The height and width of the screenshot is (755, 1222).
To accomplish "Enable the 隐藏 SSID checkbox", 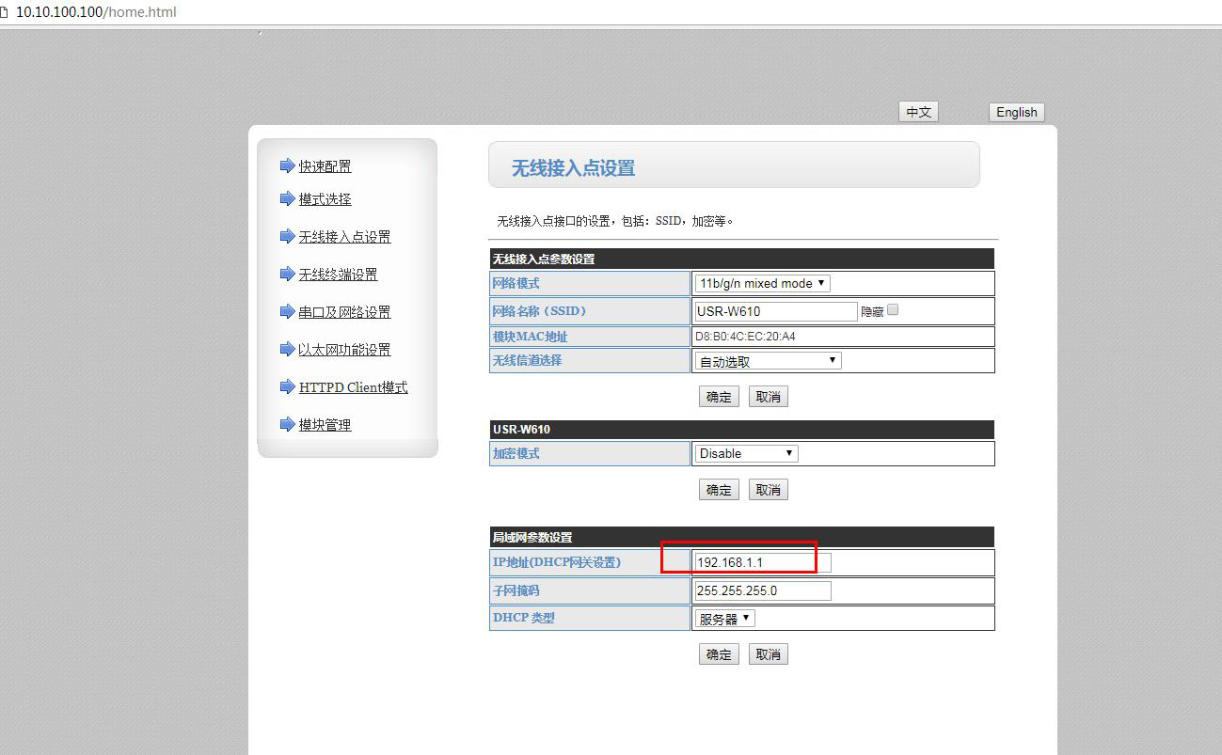I will (x=893, y=309).
